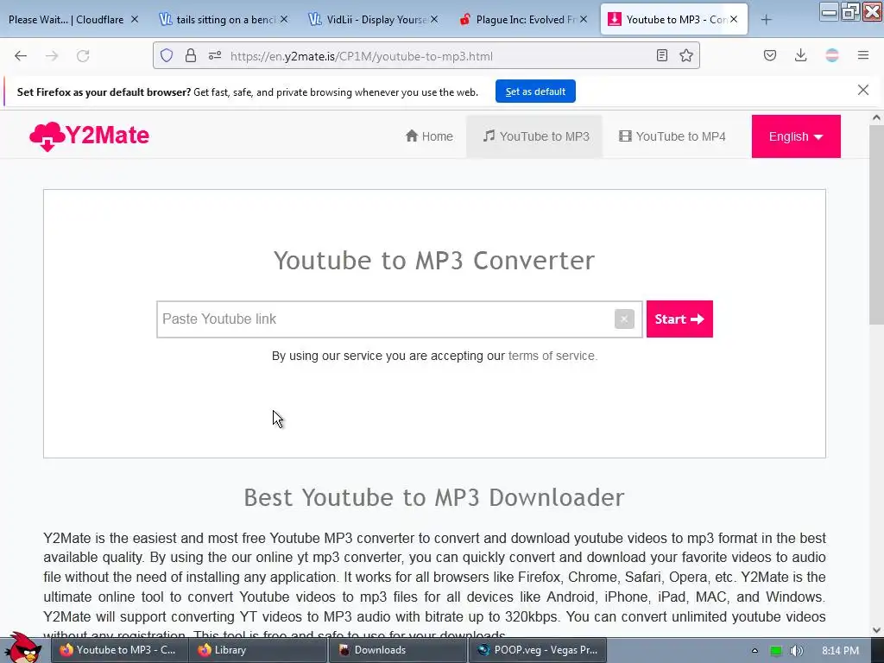
Task: Open YouTube to MP4 navigation item
Action: click(672, 136)
